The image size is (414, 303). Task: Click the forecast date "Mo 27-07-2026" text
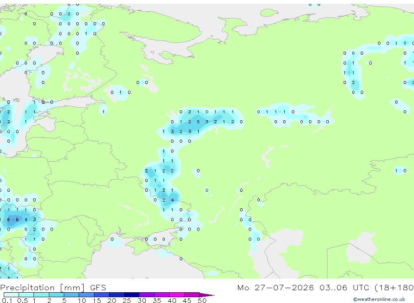pos(275,287)
